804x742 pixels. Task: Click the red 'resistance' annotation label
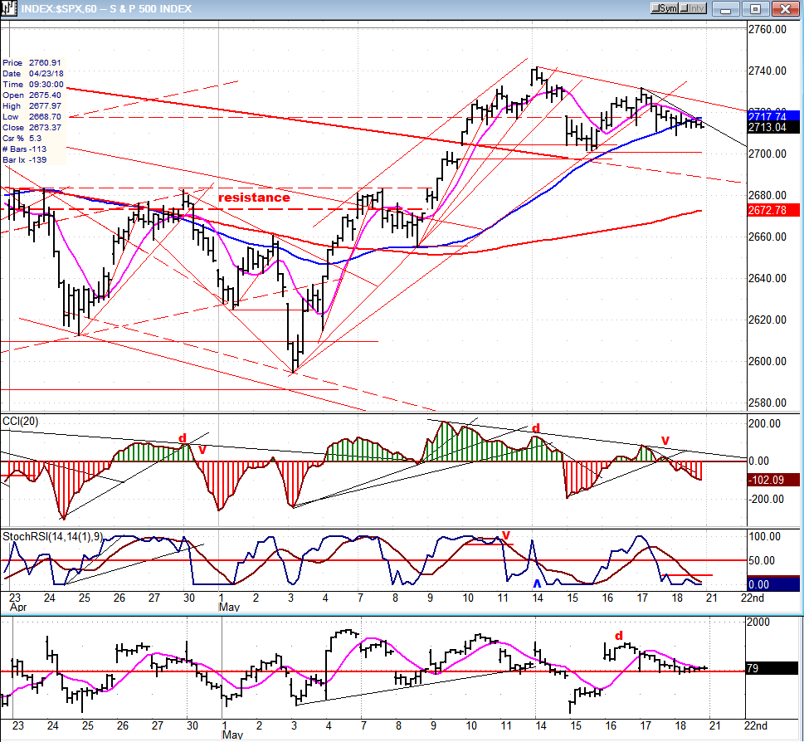pyautogui.click(x=254, y=198)
